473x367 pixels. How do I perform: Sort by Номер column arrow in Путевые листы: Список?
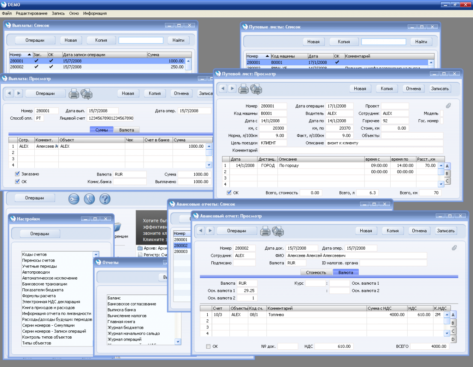pyautogui.click(x=268, y=56)
